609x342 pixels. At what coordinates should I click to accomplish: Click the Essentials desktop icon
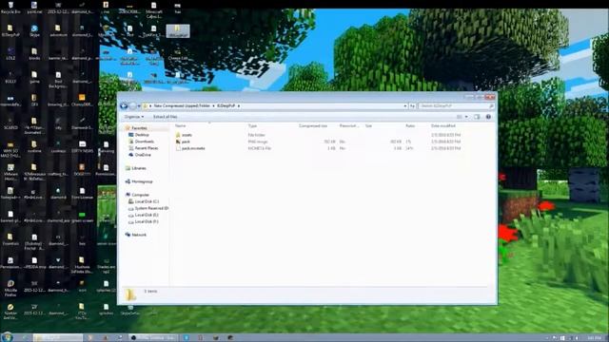click(x=10, y=239)
